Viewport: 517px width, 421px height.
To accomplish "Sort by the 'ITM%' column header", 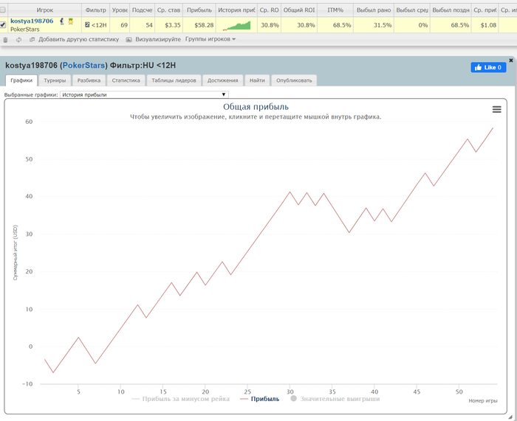I will click(335, 10).
